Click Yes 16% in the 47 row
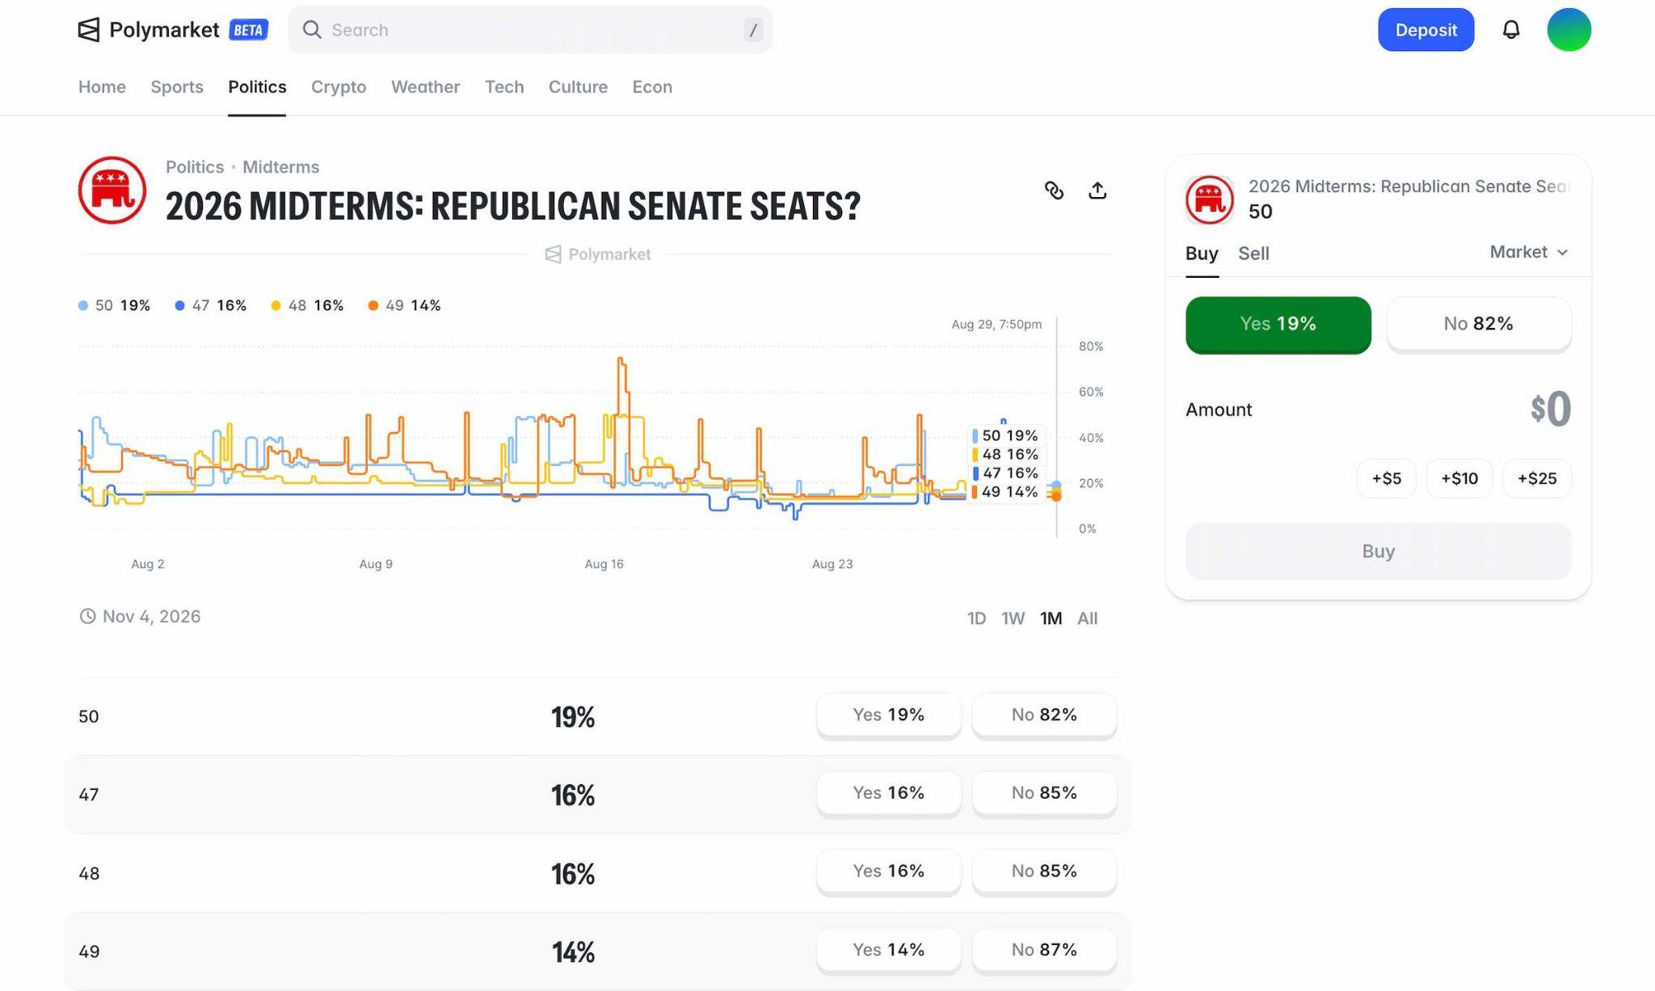The width and height of the screenshot is (1655, 991). tap(888, 793)
